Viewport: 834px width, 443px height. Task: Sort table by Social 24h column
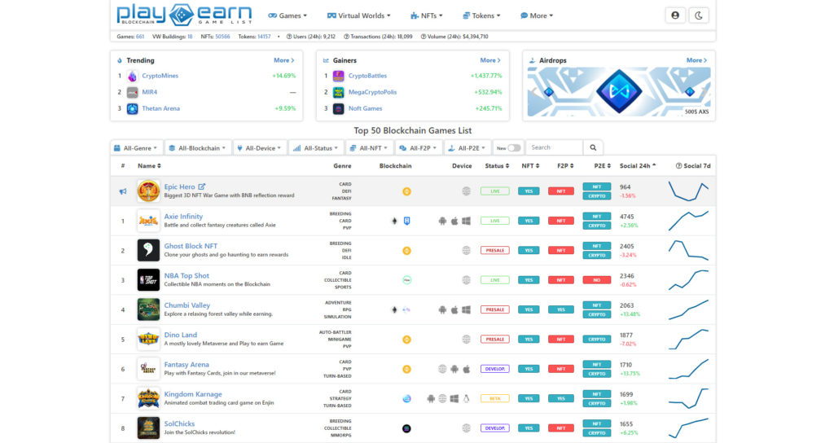click(638, 166)
